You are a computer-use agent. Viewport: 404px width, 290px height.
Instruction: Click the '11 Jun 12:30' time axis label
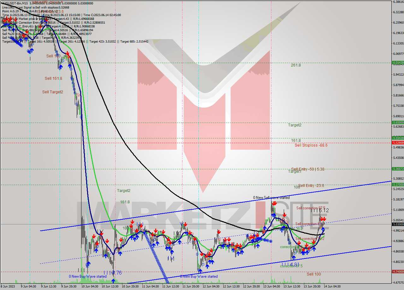tap(170, 287)
